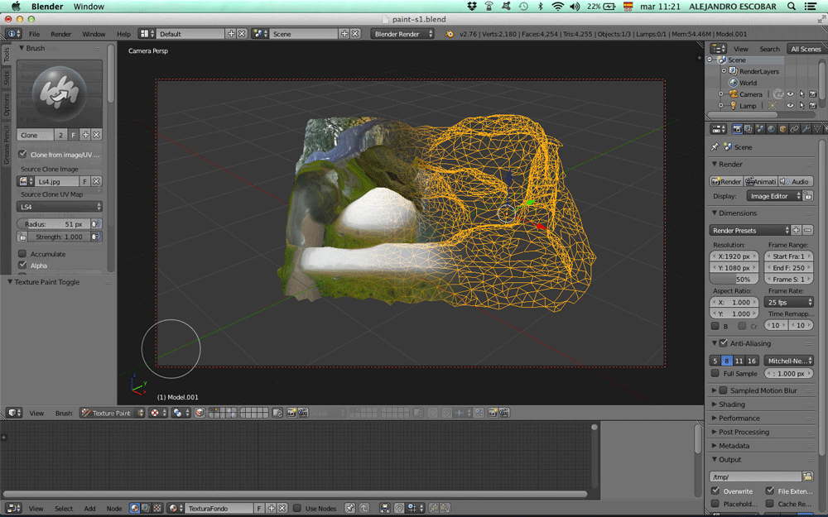Disable the brush Alpha checkbox

(x=22, y=266)
